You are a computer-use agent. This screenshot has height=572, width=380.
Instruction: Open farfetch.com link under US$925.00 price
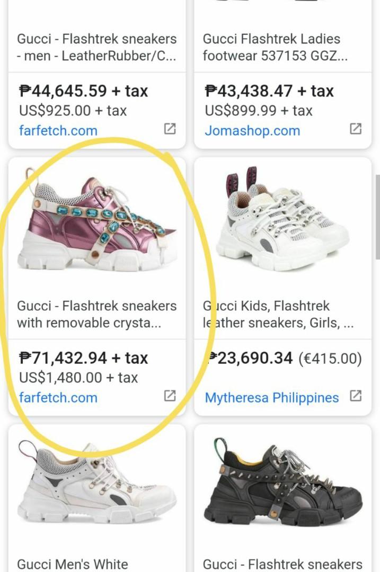pos(58,130)
